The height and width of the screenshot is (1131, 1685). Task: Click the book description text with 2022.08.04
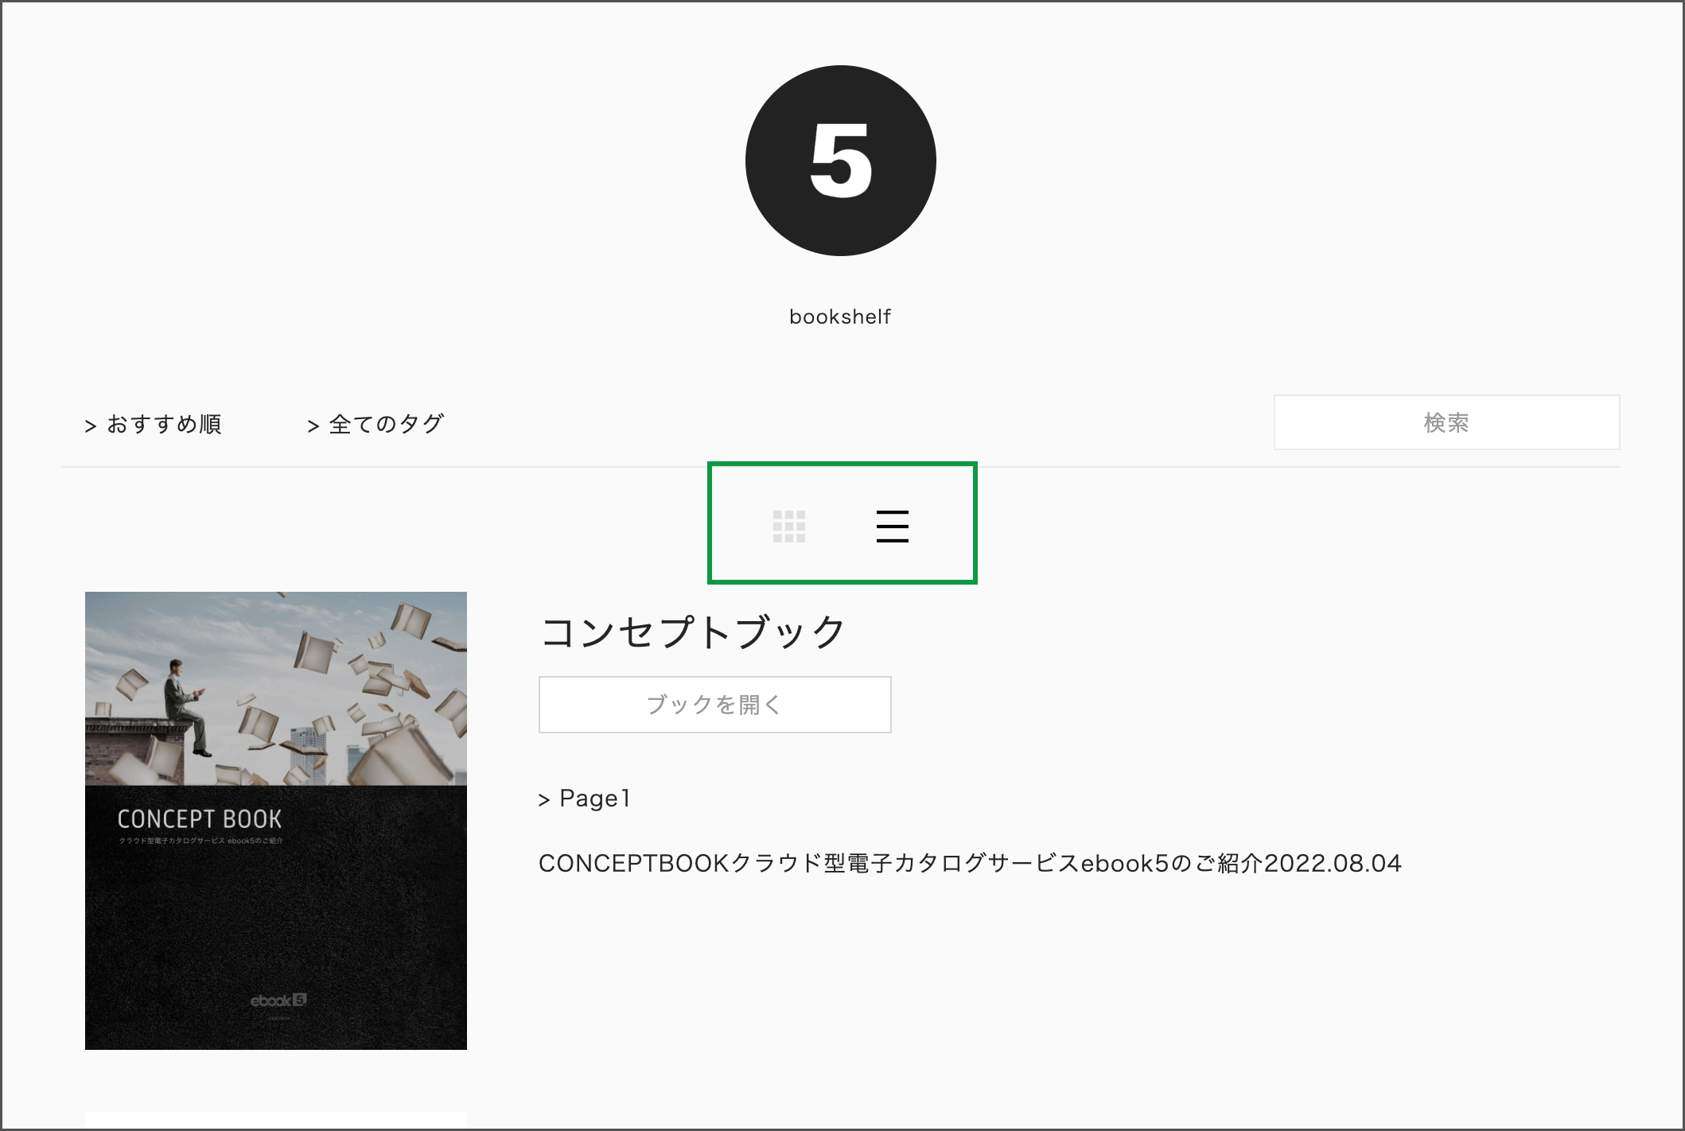970,863
